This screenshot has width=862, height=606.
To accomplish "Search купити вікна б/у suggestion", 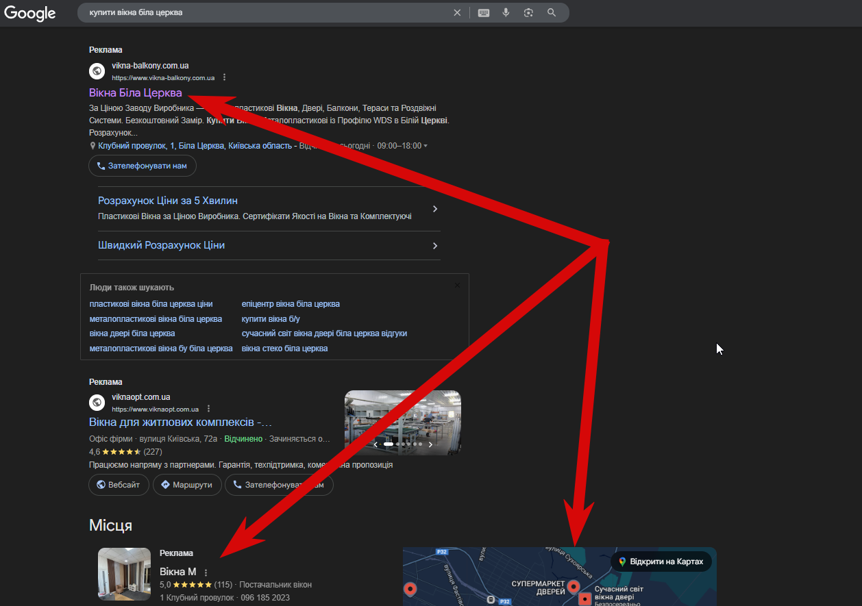I will pyautogui.click(x=271, y=319).
